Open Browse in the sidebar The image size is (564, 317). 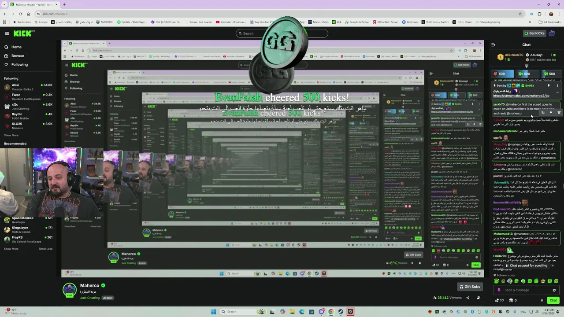click(18, 56)
